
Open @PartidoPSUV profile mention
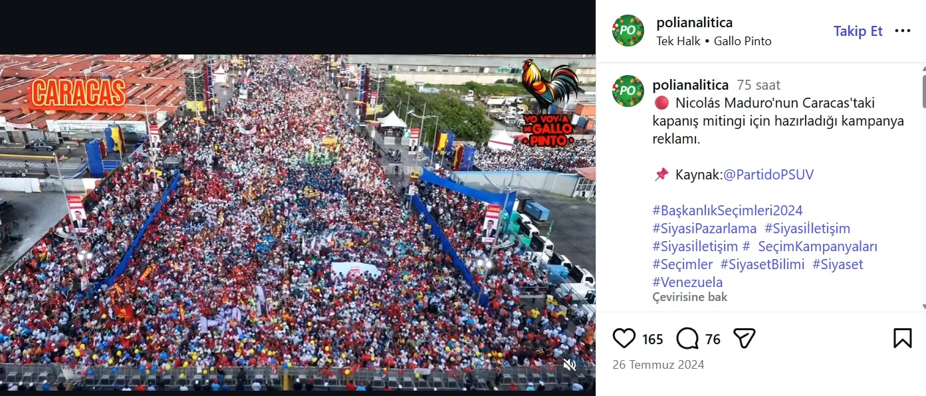pyautogui.click(x=768, y=175)
